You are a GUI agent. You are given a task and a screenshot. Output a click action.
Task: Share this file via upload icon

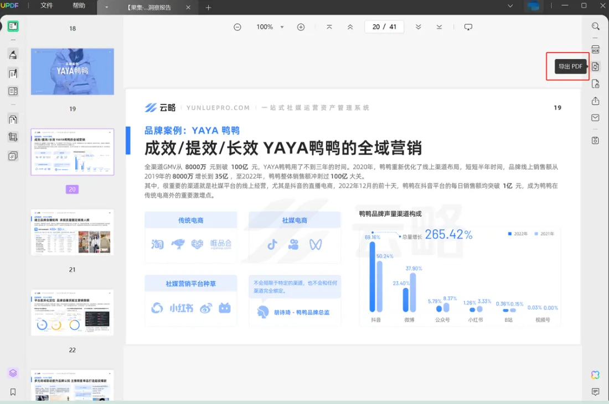pos(595,101)
